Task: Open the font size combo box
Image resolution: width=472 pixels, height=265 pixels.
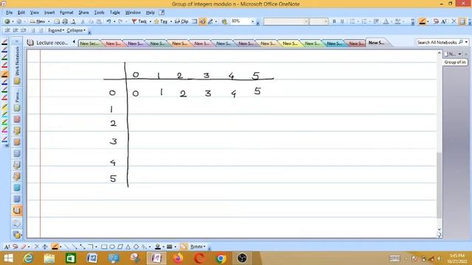Action: (x=319, y=21)
